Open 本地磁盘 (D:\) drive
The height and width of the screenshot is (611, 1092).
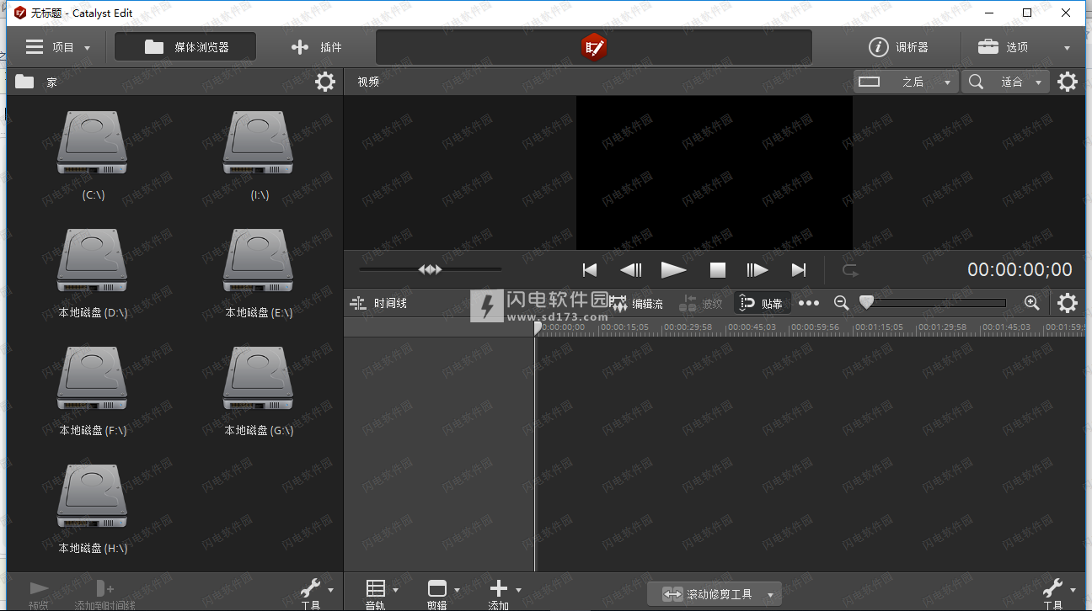click(x=92, y=274)
